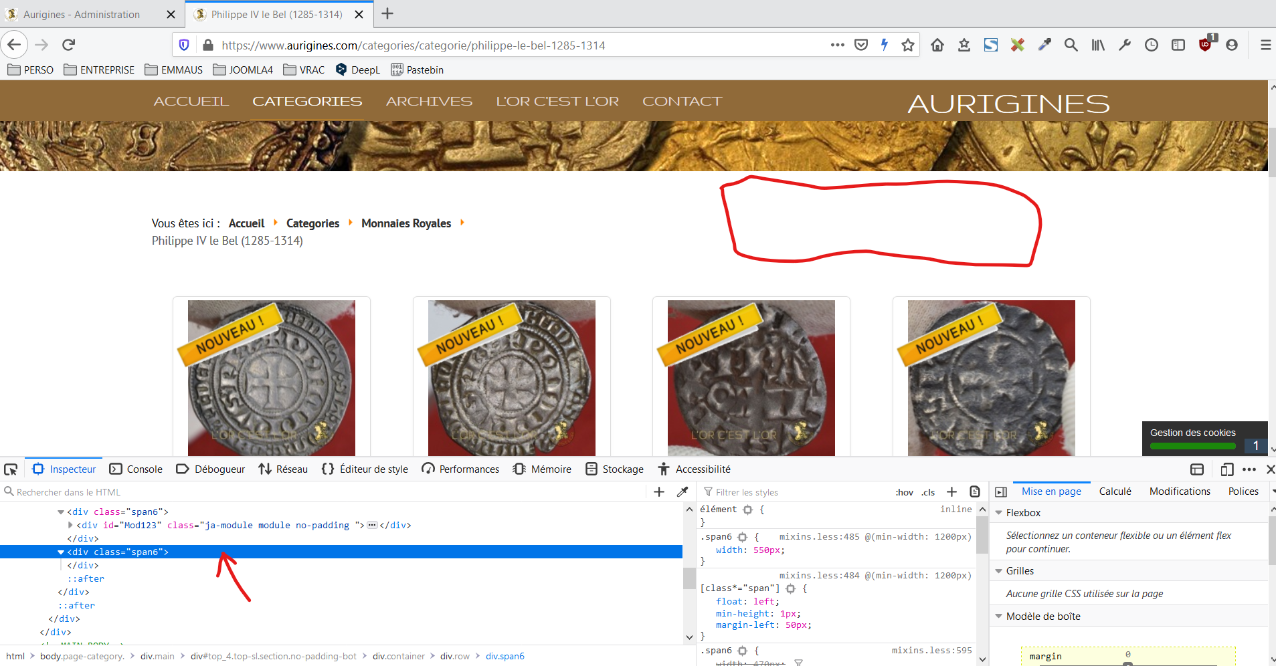This screenshot has height=666, width=1276.
Task: Open the devtools iframe-selection toolbar icon
Action: [x=1197, y=469]
